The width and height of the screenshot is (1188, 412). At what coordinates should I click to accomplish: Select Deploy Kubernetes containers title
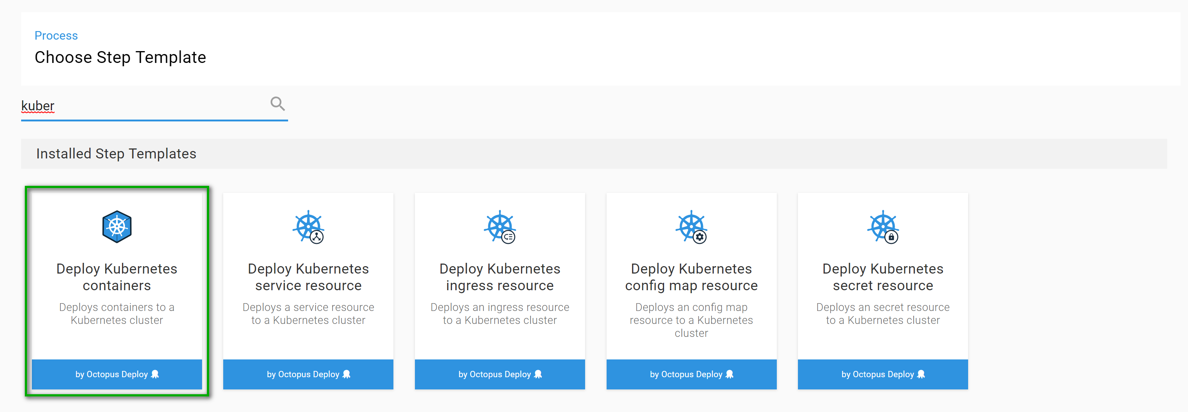pyautogui.click(x=117, y=277)
